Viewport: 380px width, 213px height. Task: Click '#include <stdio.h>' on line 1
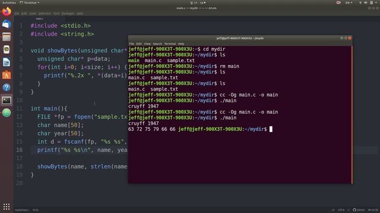[61, 25]
